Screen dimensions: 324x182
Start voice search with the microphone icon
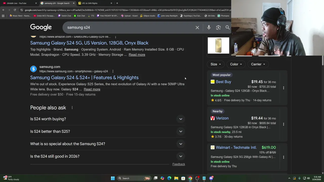[x=209, y=27]
